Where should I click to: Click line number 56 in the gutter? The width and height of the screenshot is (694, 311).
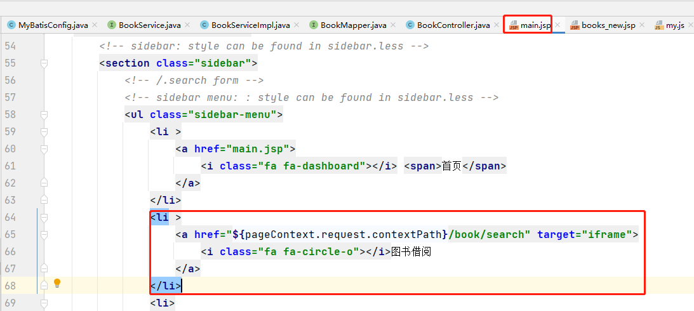pos(10,80)
